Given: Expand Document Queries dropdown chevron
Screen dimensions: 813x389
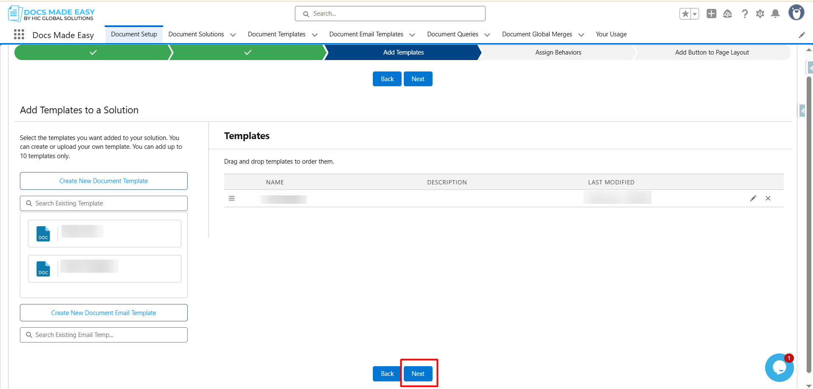Looking at the screenshot, I should point(487,35).
